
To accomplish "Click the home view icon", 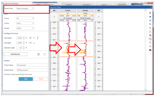I will pos(150,17).
